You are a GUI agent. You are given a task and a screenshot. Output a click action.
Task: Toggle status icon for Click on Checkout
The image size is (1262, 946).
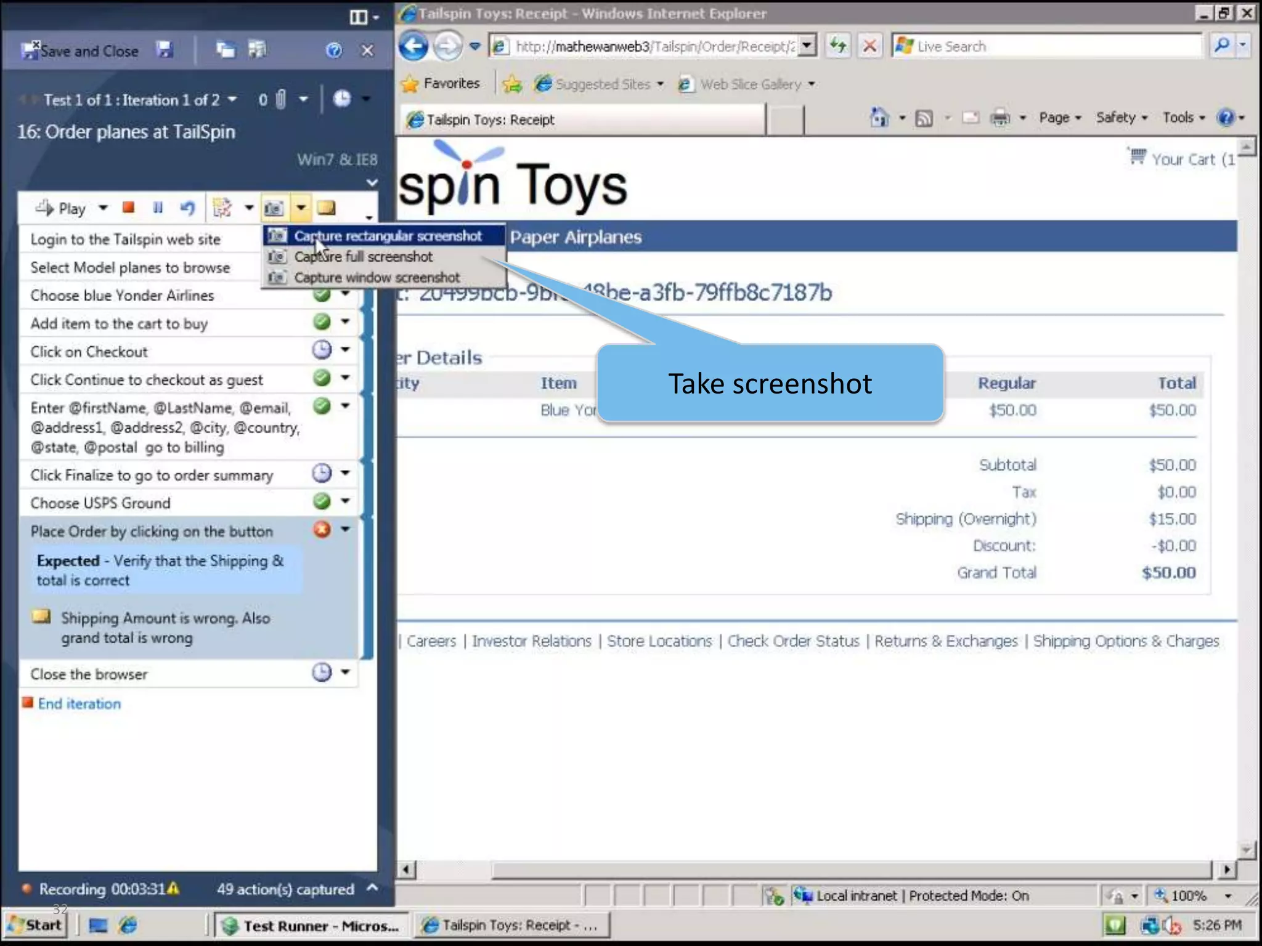click(322, 350)
